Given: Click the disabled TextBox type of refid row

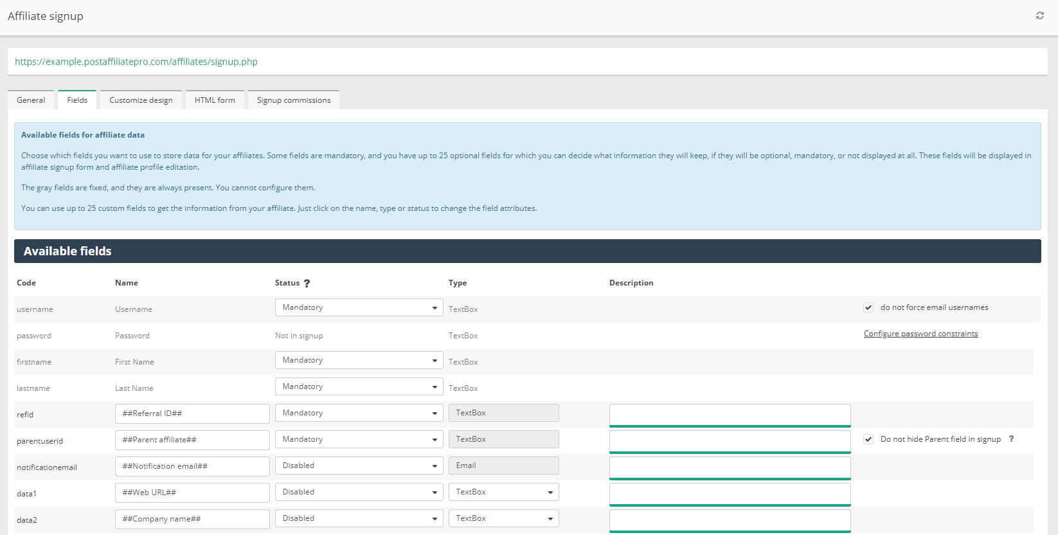Looking at the screenshot, I should tap(503, 413).
